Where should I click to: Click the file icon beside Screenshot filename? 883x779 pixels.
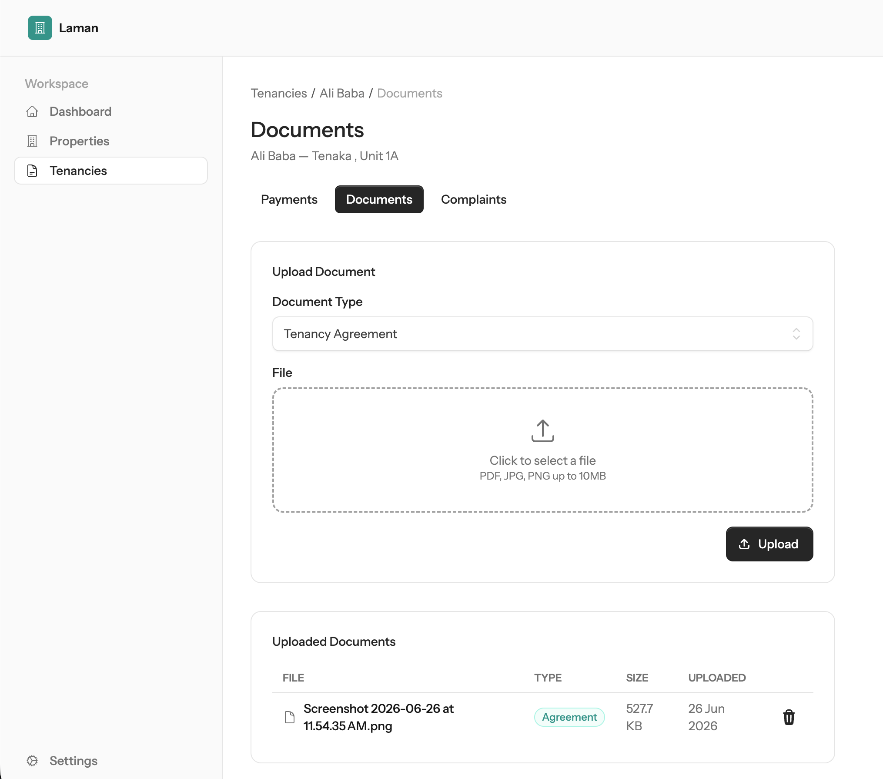(x=290, y=717)
